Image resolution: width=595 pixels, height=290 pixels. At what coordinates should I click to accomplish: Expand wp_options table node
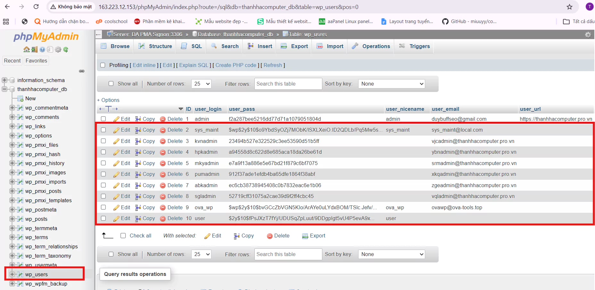[12, 136]
